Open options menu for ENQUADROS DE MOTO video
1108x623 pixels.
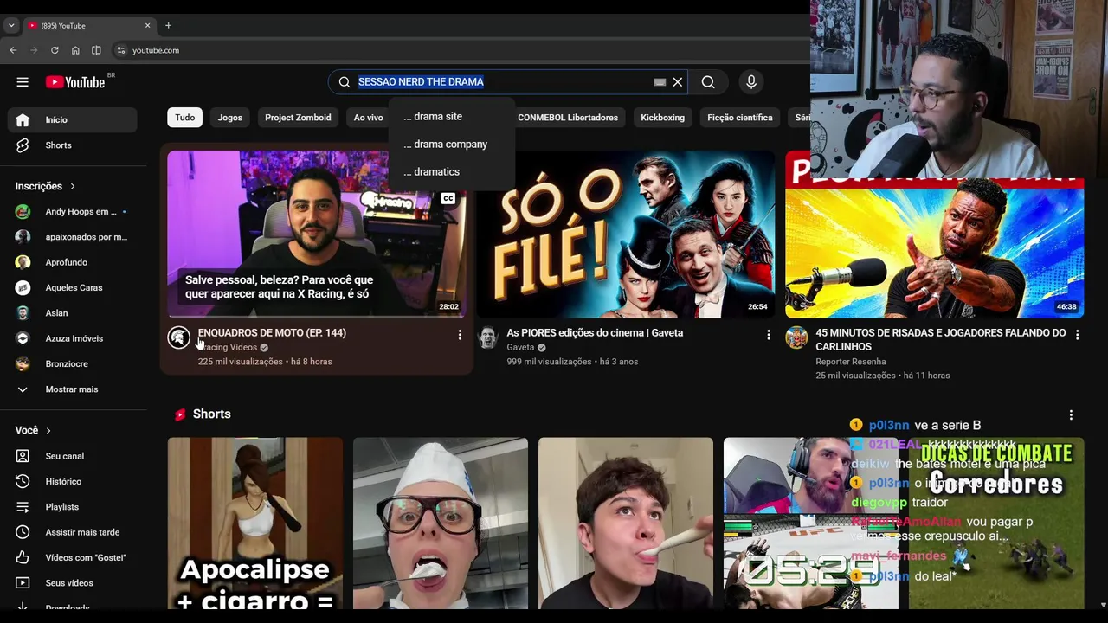point(460,335)
